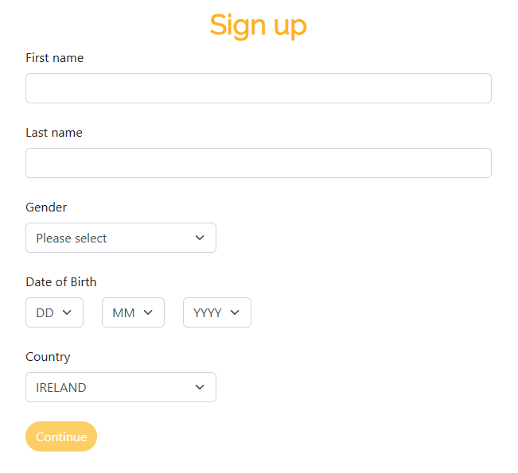This screenshot has height=473, width=518.
Task: Click the Country label text
Action: pos(48,357)
